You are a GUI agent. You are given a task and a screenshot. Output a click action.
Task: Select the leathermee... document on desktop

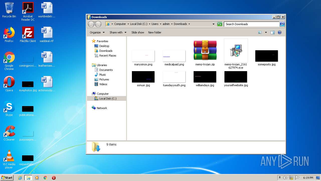(47, 59)
